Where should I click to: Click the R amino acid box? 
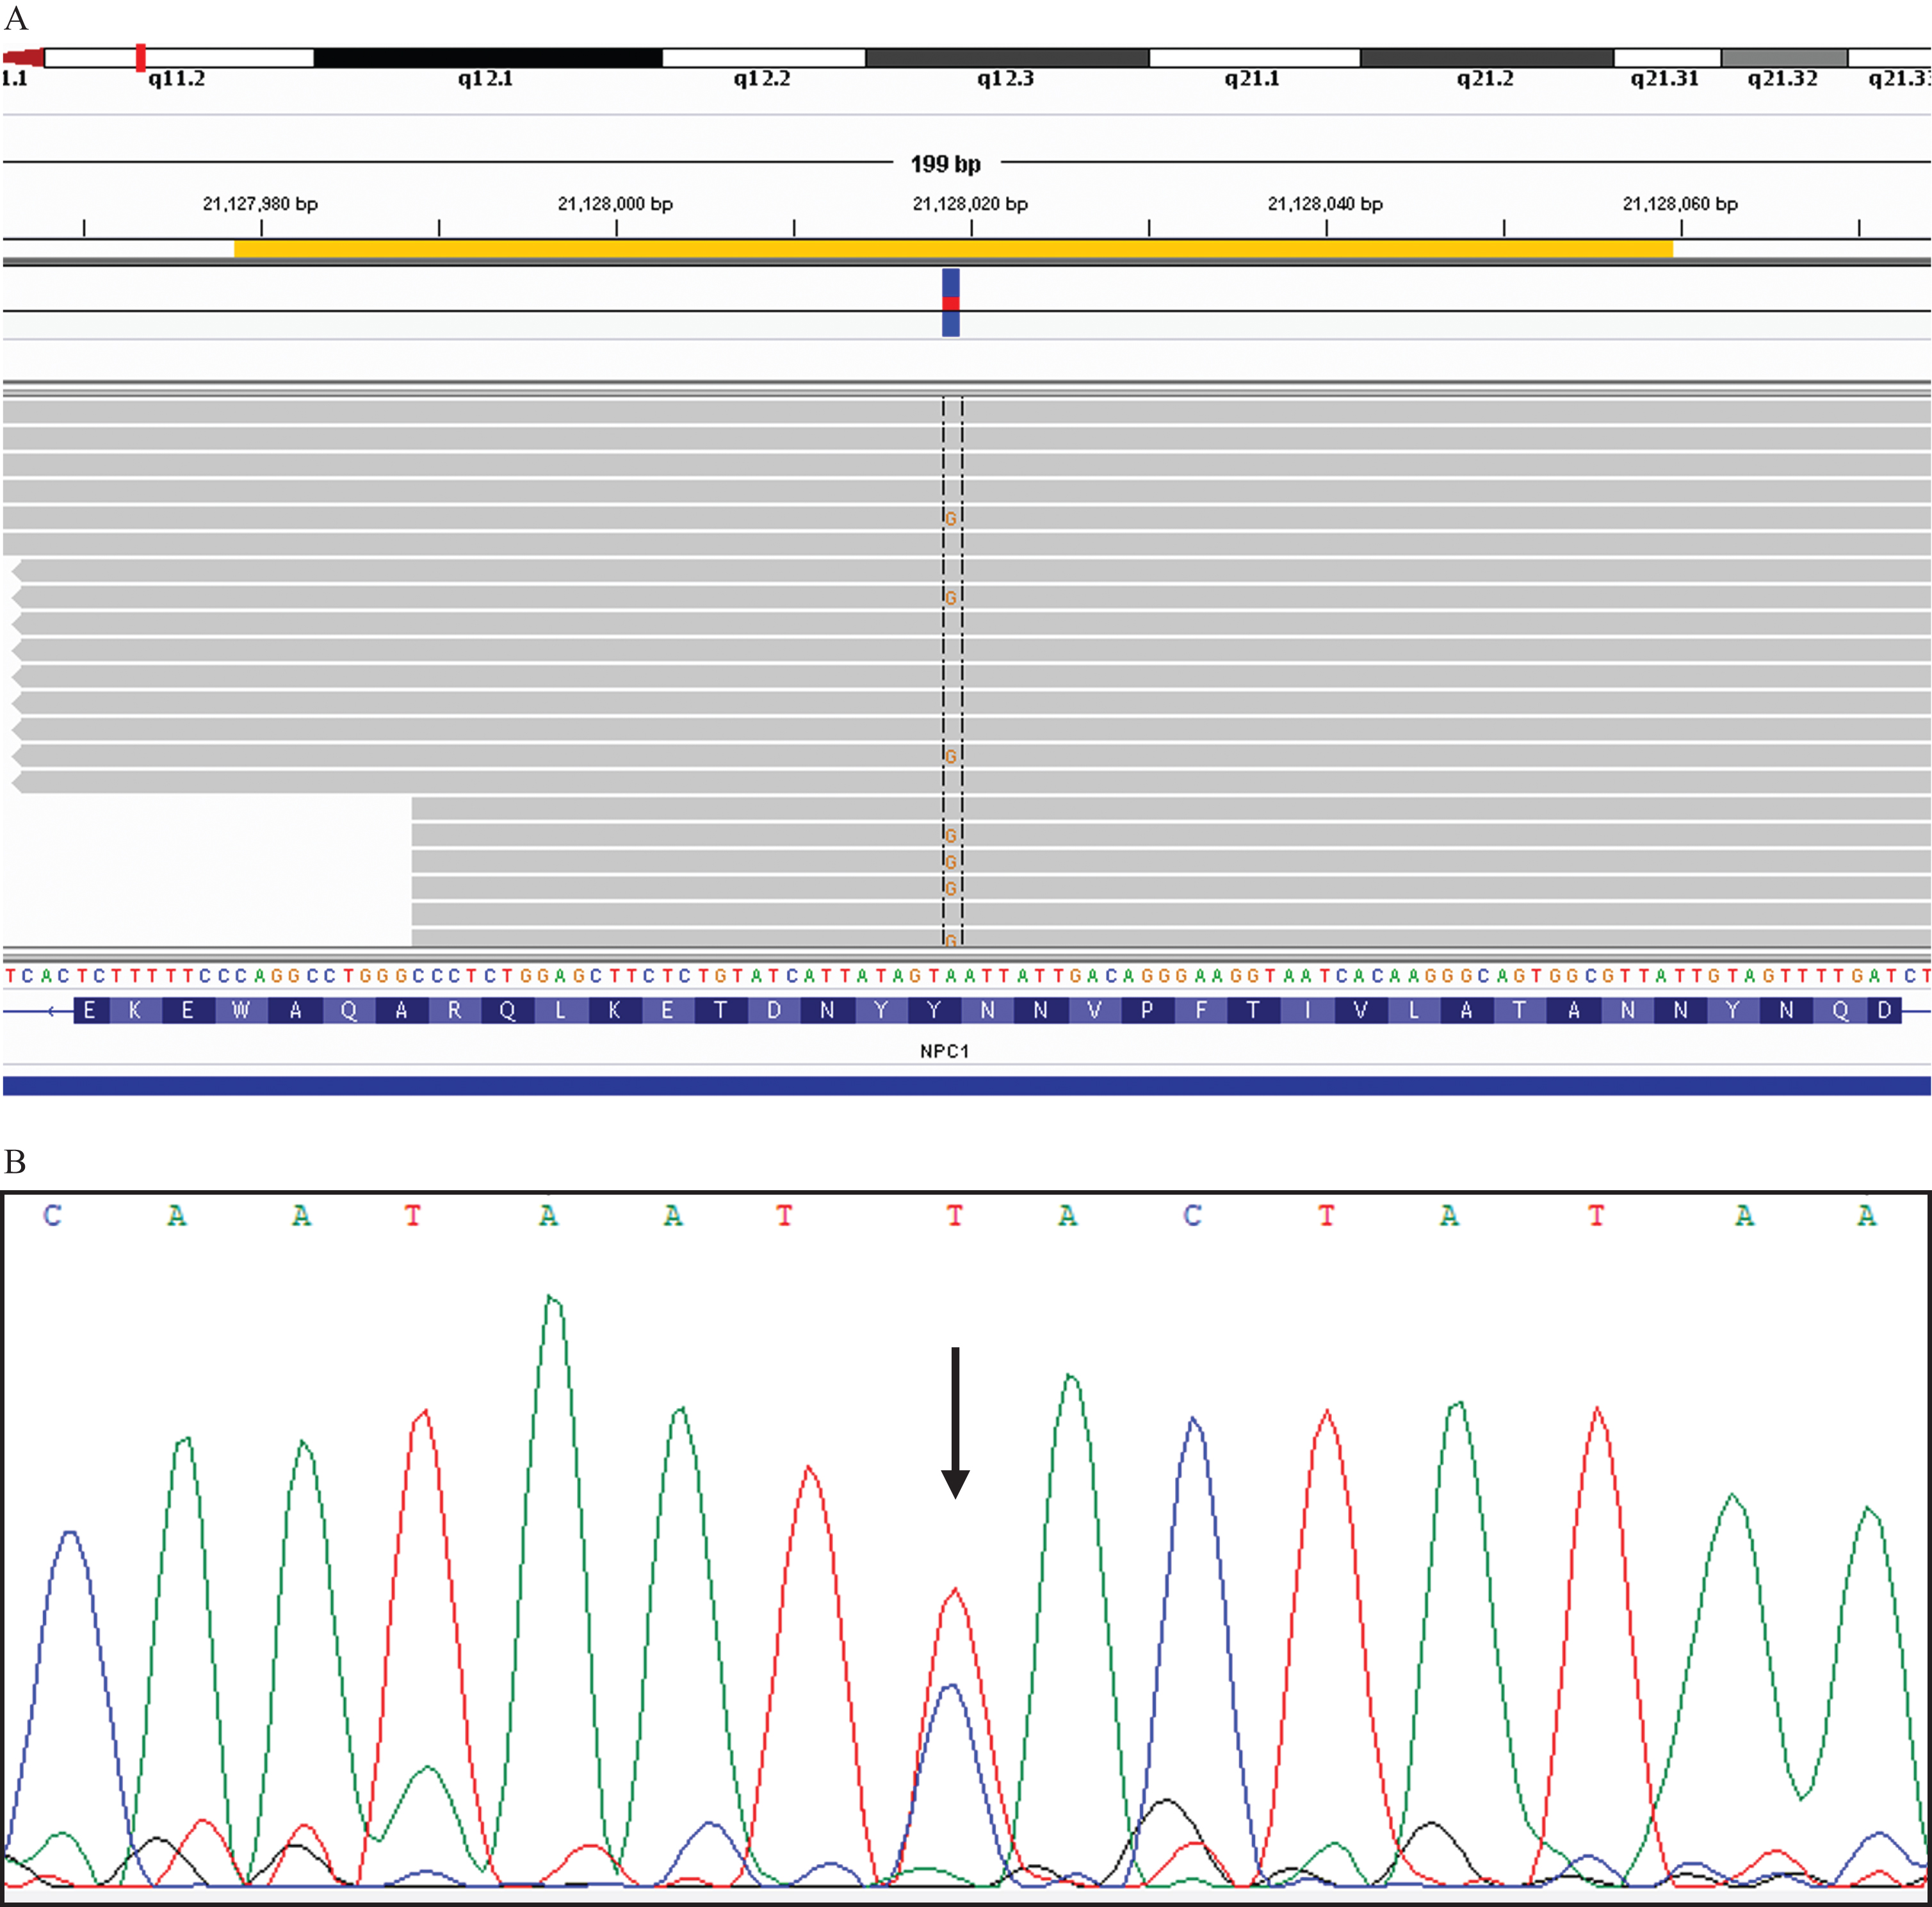[x=454, y=1011]
